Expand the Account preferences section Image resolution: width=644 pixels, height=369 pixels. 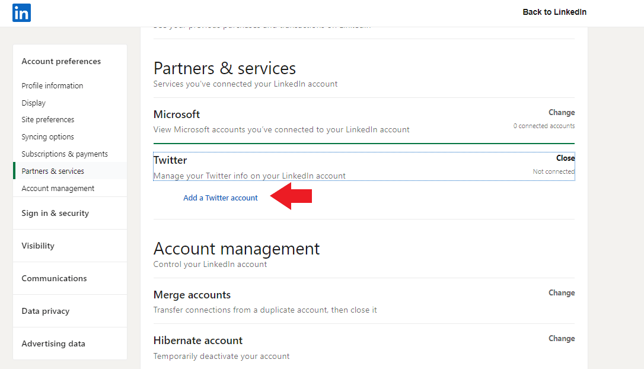tap(61, 61)
